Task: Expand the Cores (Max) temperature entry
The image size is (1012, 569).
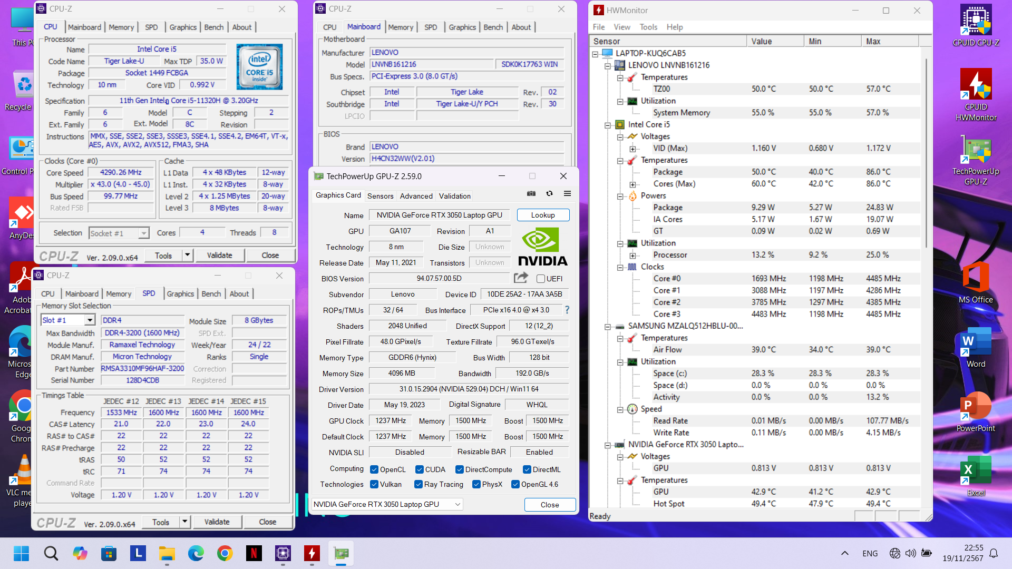Action: (632, 184)
